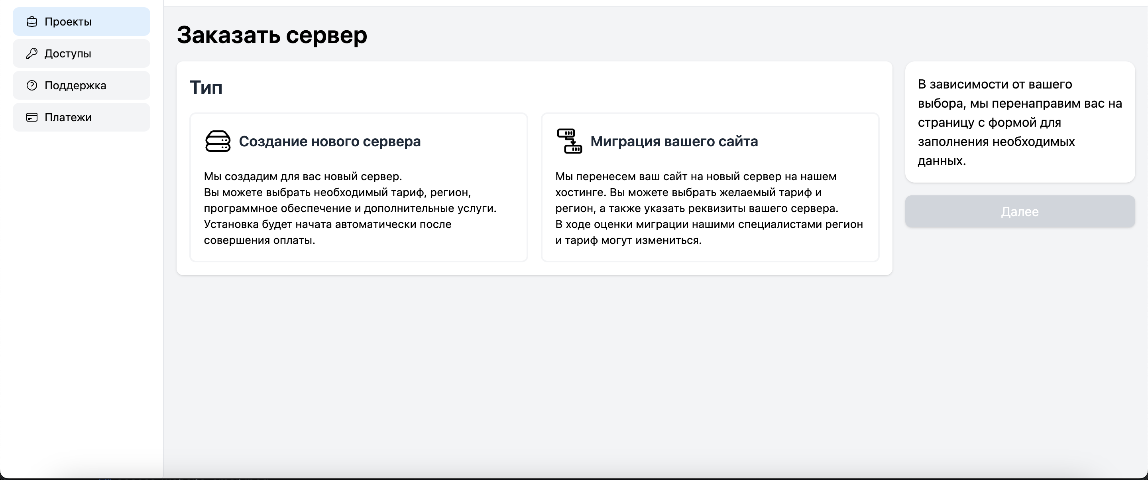
Task: Click text 'регион, а также указать реквизиты'
Action: (x=650, y=209)
